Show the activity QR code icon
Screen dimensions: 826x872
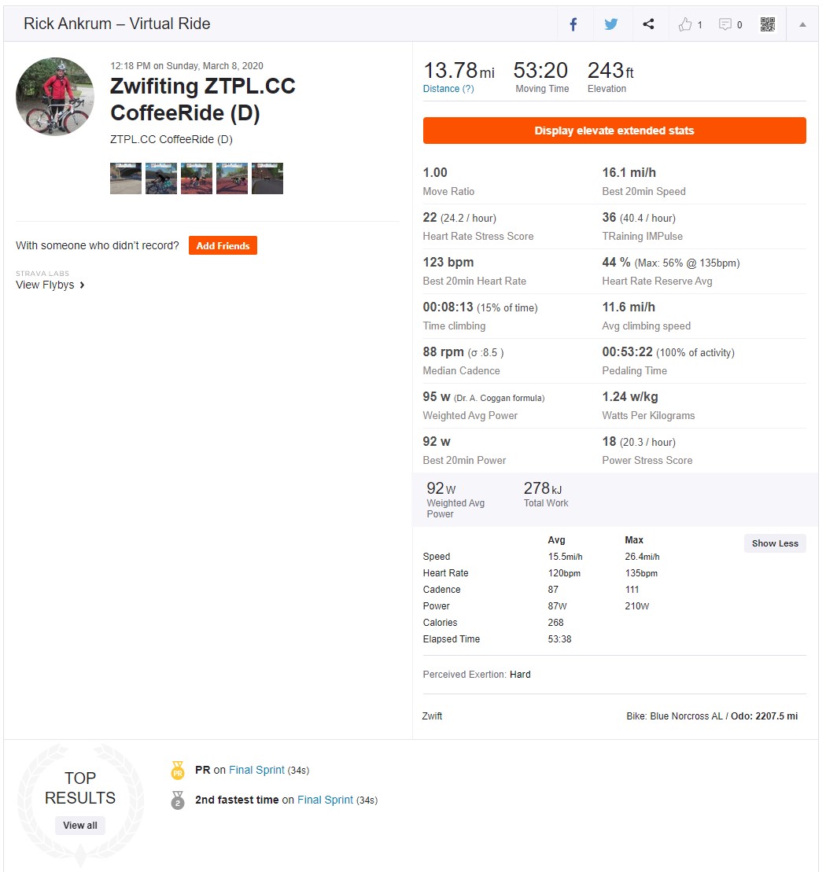[x=768, y=24]
